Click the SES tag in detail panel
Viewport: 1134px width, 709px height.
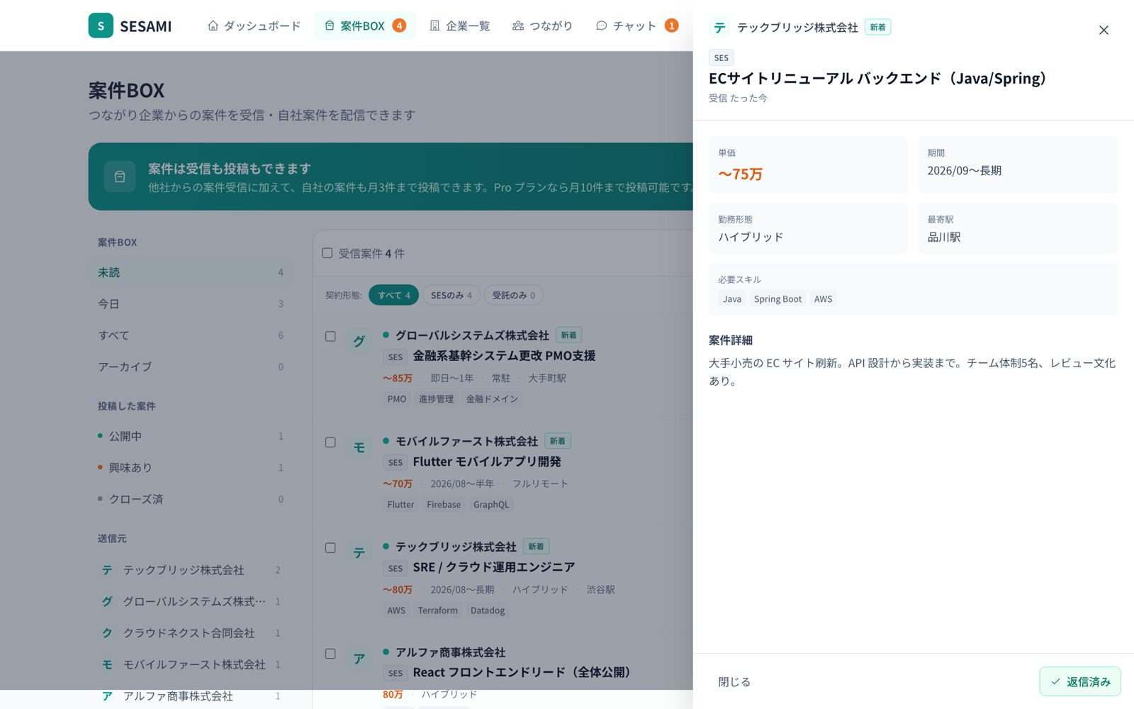pyautogui.click(x=721, y=57)
